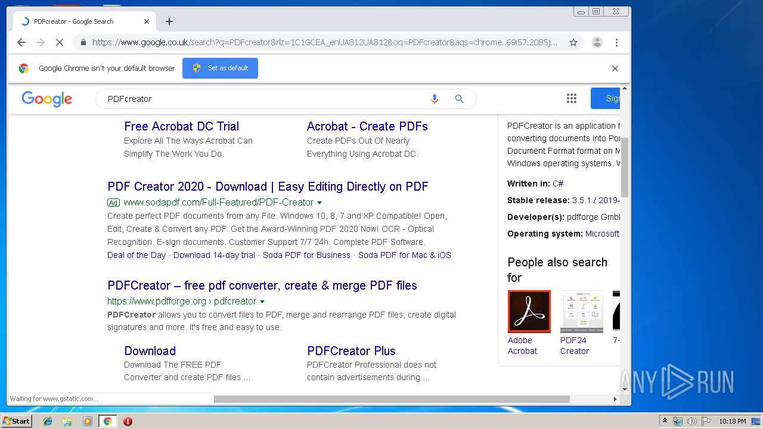Click the volume speaker tray icon
Image resolution: width=763 pixels, height=429 pixels.
pyautogui.click(x=691, y=421)
